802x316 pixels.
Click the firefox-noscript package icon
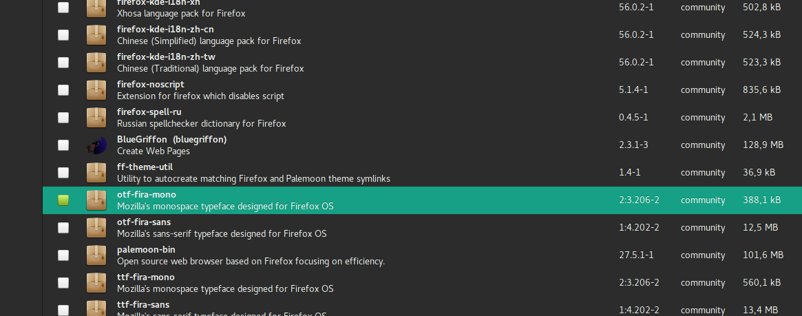(x=96, y=90)
